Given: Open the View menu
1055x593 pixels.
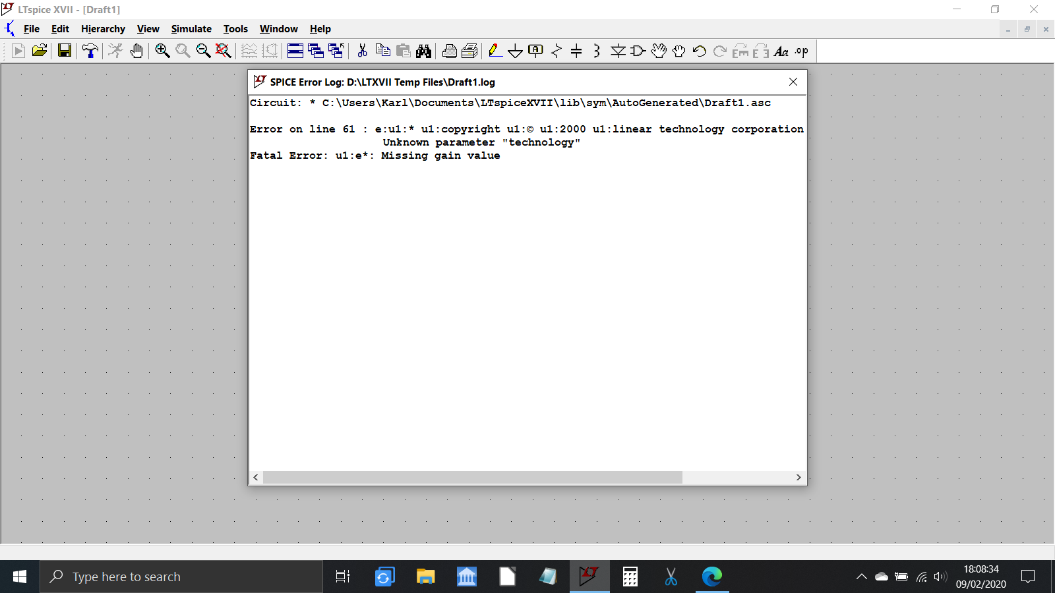Looking at the screenshot, I should (148, 29).
